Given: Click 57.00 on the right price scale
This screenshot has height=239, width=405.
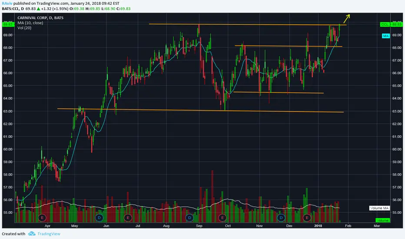Looking at the screenshot, I should pos(397,187).
